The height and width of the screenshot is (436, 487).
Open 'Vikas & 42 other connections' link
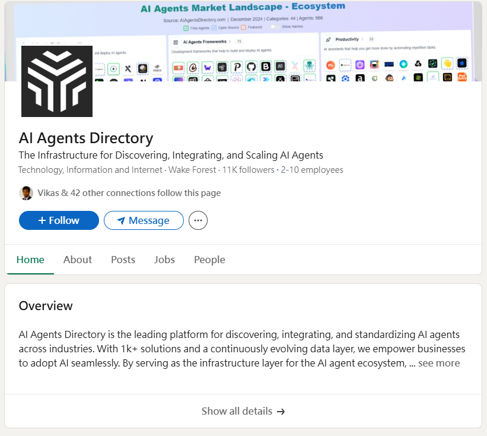129,193
